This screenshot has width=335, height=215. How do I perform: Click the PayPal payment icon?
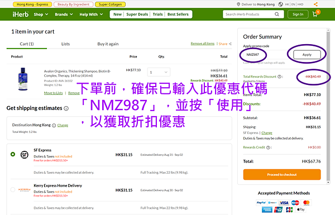pyautogui.click(x=261, y=203)
